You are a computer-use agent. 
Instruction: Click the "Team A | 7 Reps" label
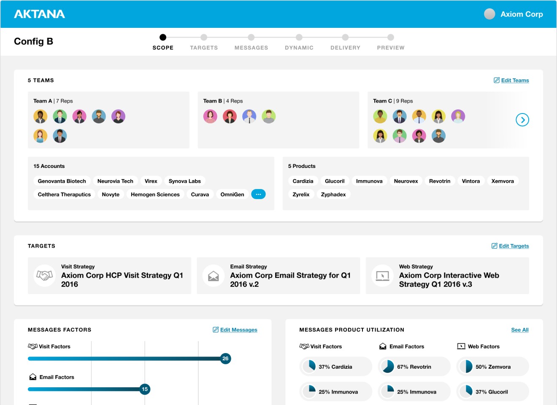point(53,101)
